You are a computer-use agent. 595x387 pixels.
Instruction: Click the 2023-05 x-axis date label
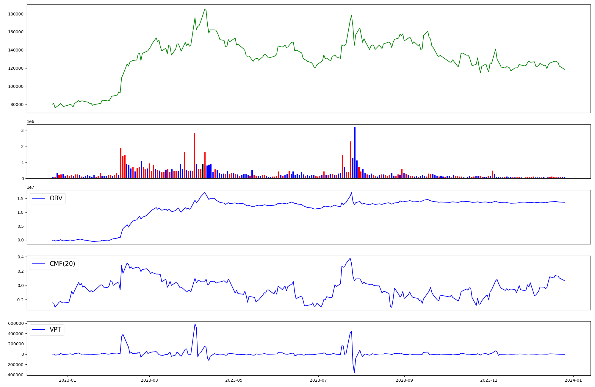pos(234,380)
